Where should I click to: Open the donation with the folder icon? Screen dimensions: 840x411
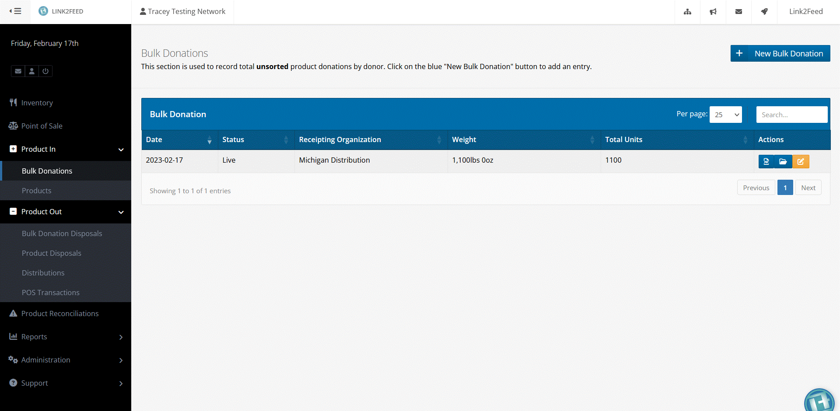(783, 161)
